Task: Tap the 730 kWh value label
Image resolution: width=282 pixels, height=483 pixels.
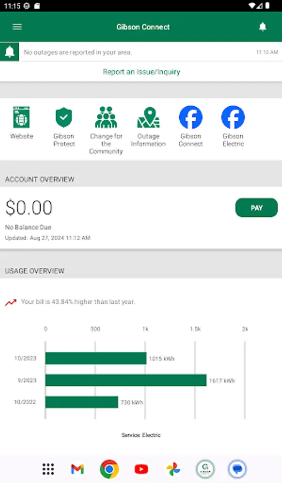Action: click(x=132, y=402)
